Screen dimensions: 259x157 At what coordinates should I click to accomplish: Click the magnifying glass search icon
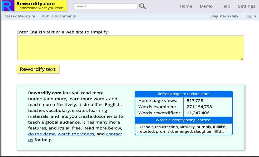(x=142, y=6)
